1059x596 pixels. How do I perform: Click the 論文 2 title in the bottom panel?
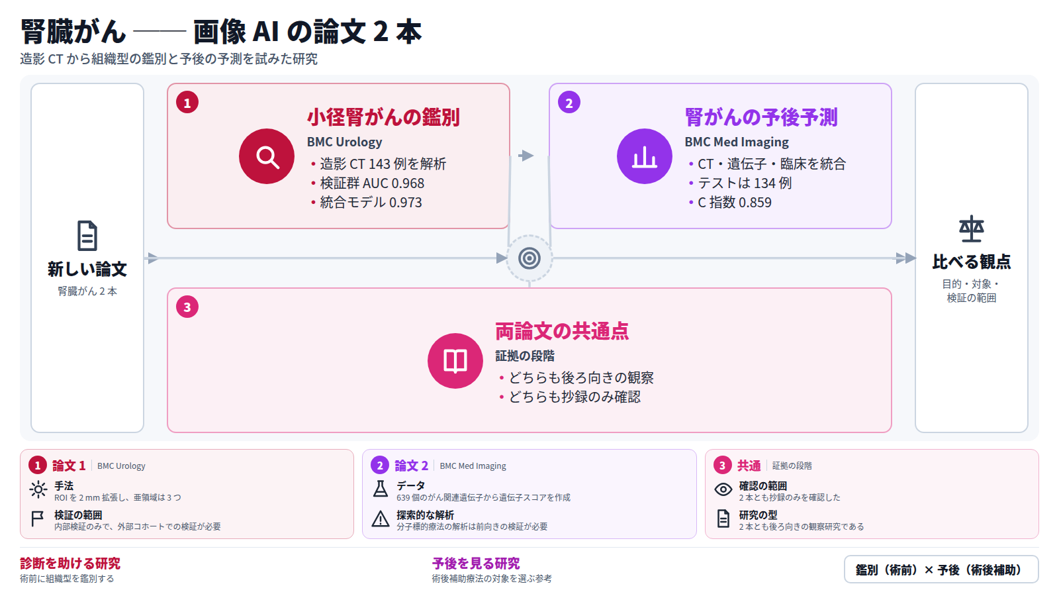click(x=412, y=466)
